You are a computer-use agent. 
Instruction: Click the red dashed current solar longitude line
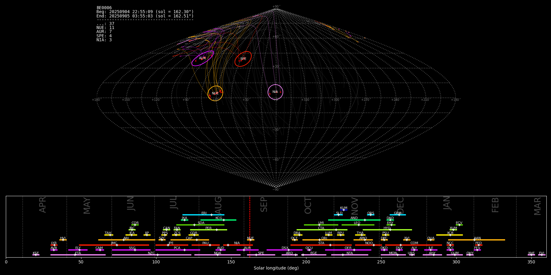click(250, 226)
